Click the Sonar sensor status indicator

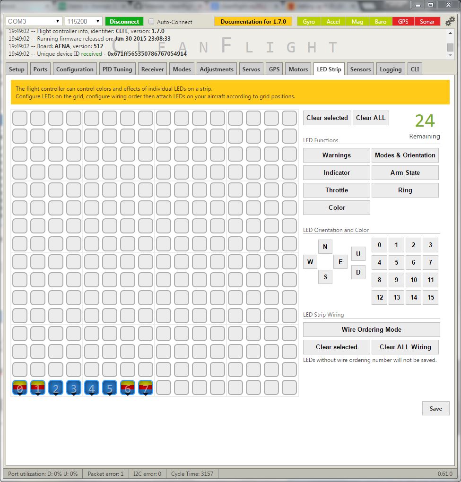click(x=427, y=22)
